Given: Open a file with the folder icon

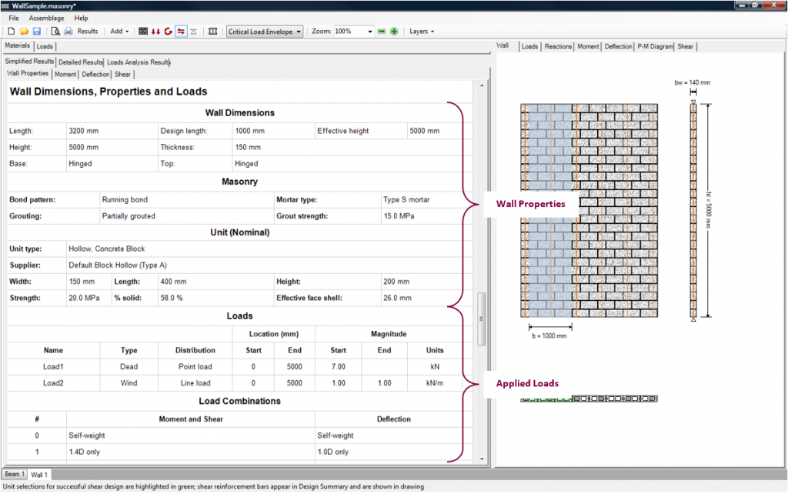Looking at the screenshot, I should click(23, 32).
